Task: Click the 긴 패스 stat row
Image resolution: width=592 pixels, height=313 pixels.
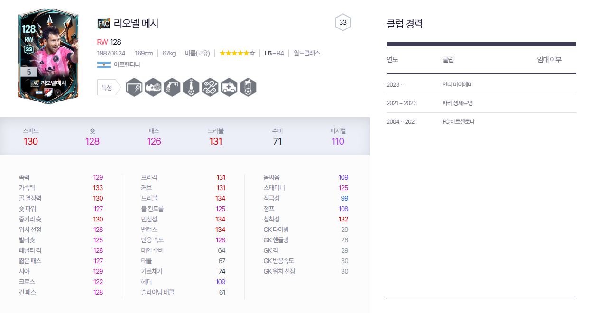Action: pos(61,292)
